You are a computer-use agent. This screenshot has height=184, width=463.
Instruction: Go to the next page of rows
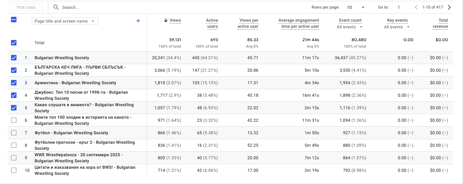(x=449, y=7)
